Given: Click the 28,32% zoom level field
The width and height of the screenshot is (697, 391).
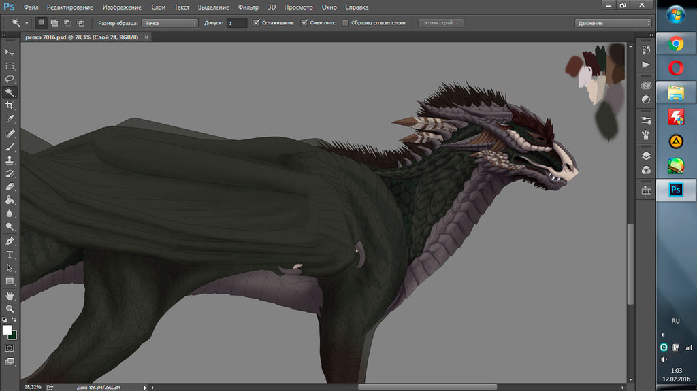Looking at the screenshot, I should (33, 387).
